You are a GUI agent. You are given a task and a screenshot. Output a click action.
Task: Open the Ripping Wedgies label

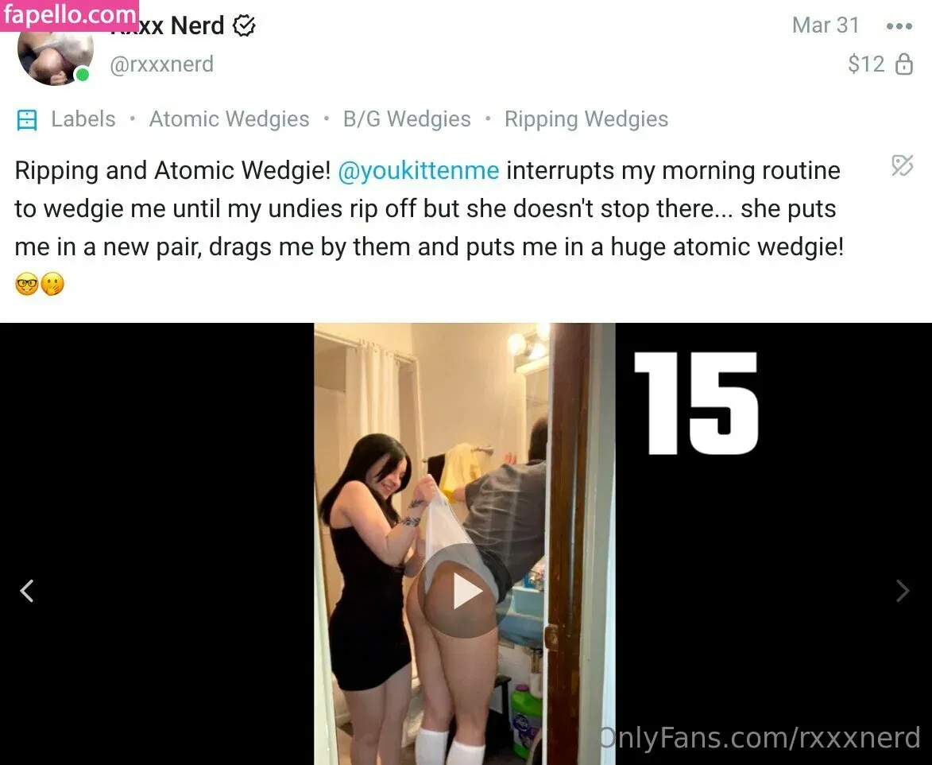[586, 119]
